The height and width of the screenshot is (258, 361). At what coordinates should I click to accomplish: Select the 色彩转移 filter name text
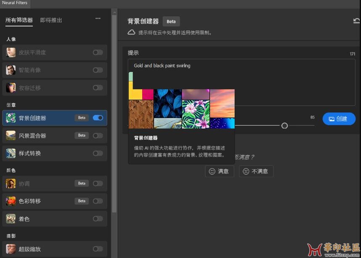click(30, 201)
